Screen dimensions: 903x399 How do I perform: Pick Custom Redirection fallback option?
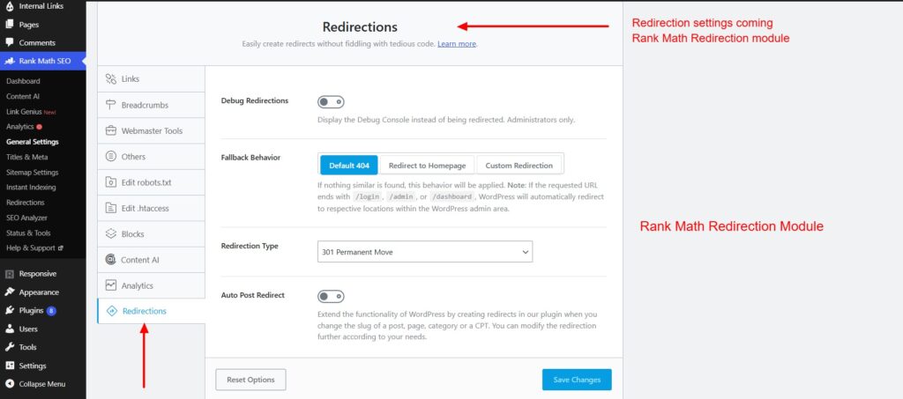tap(519, 165)
